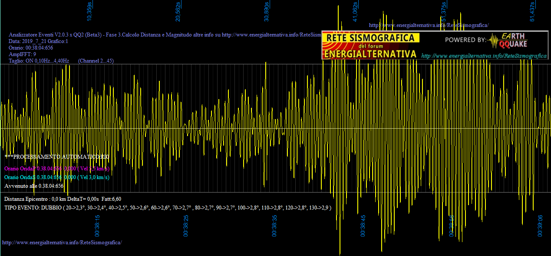Open the italic ReteSismografica link beside the ENERGIALTERNATIVA logo
Image resolution: width=551 pixels, height=256 pixels.
click(484, 56)
